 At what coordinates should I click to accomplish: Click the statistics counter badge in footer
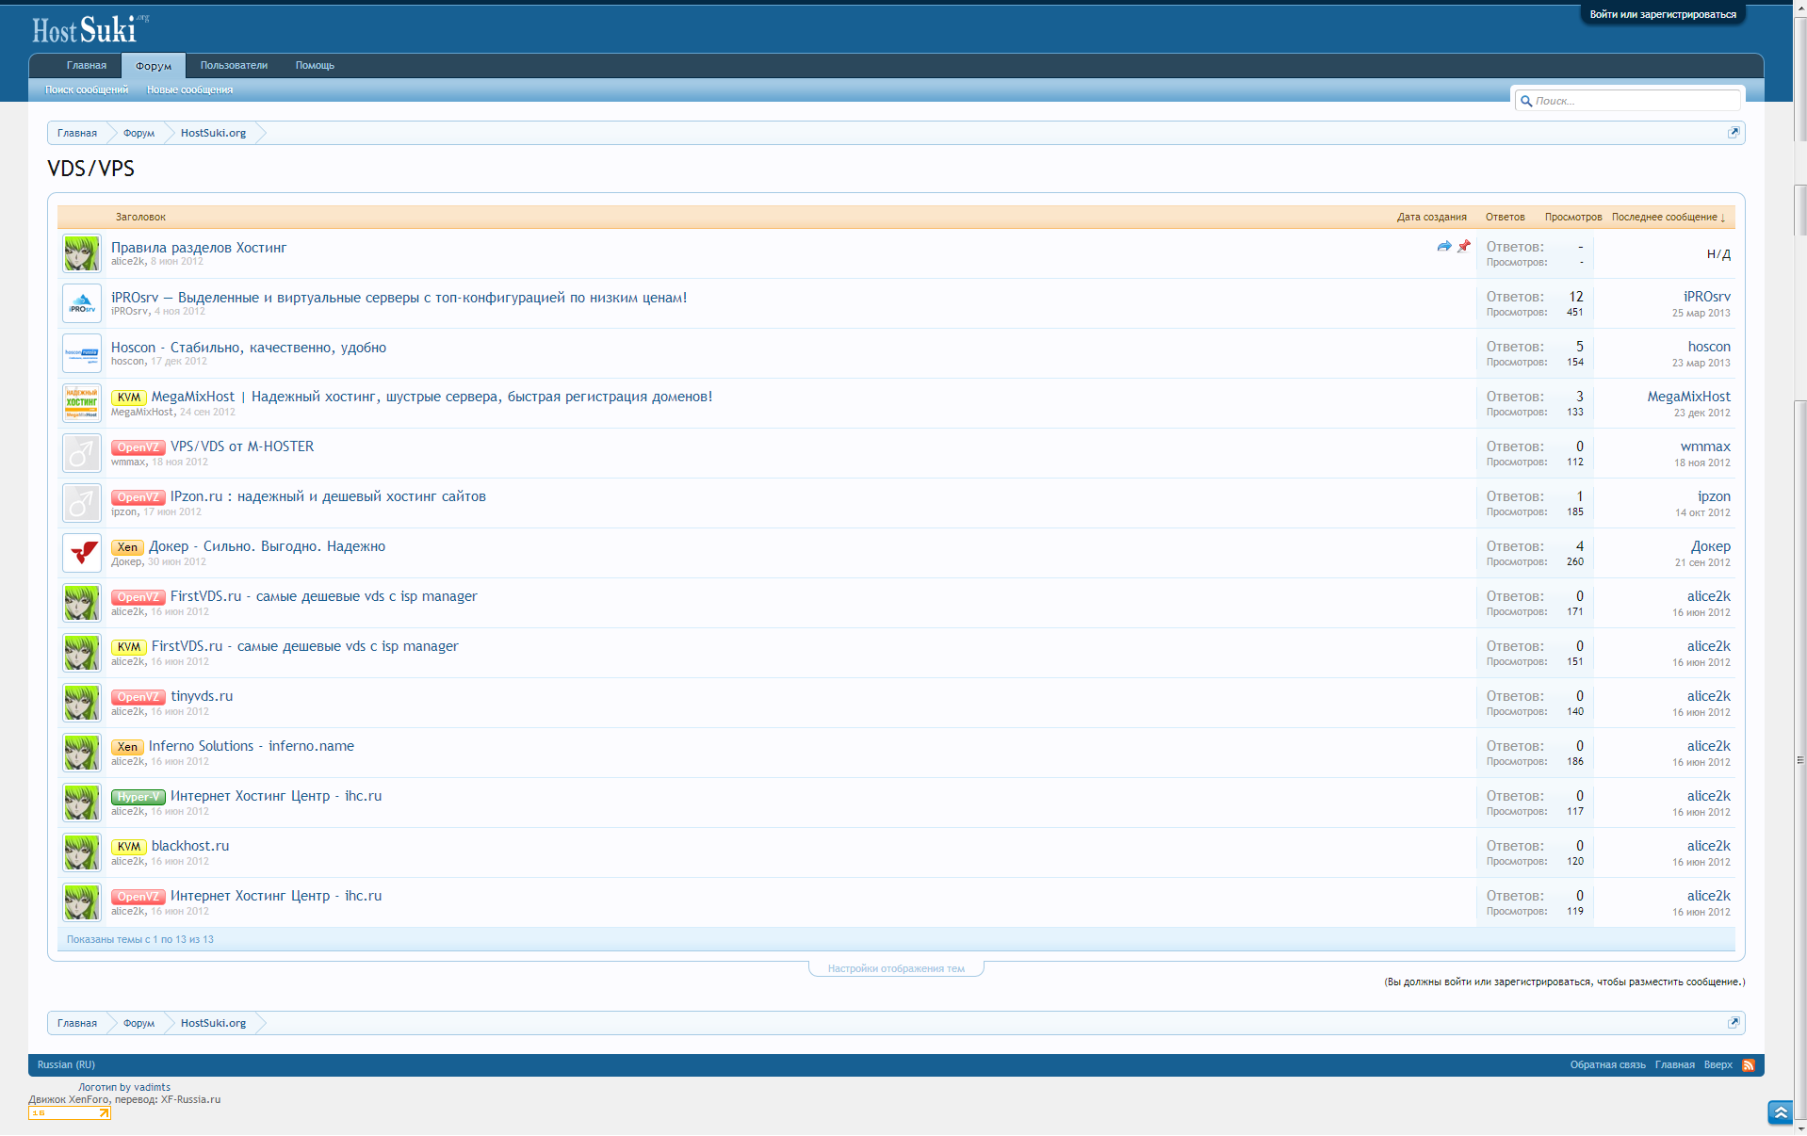[70, 1113]
